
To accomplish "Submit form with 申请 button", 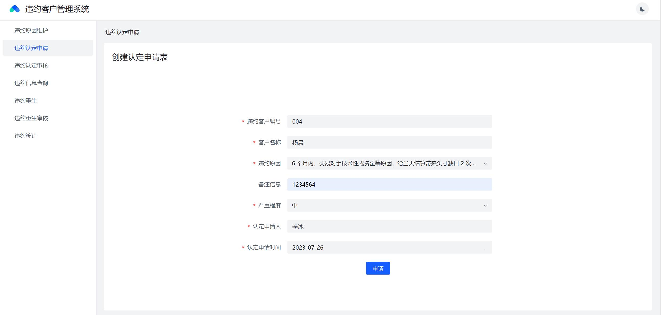I will tap(378, 268).
